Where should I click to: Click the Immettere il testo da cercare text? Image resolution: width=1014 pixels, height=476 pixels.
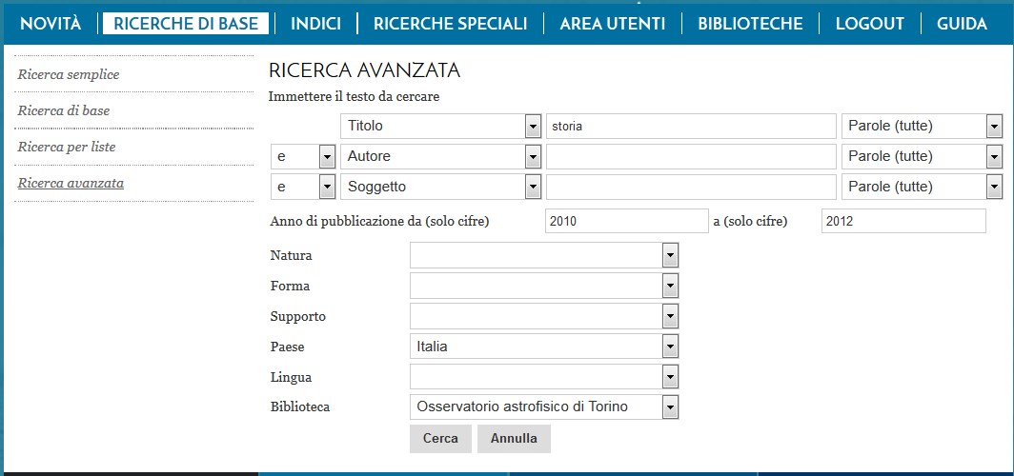tap(354, 97)
